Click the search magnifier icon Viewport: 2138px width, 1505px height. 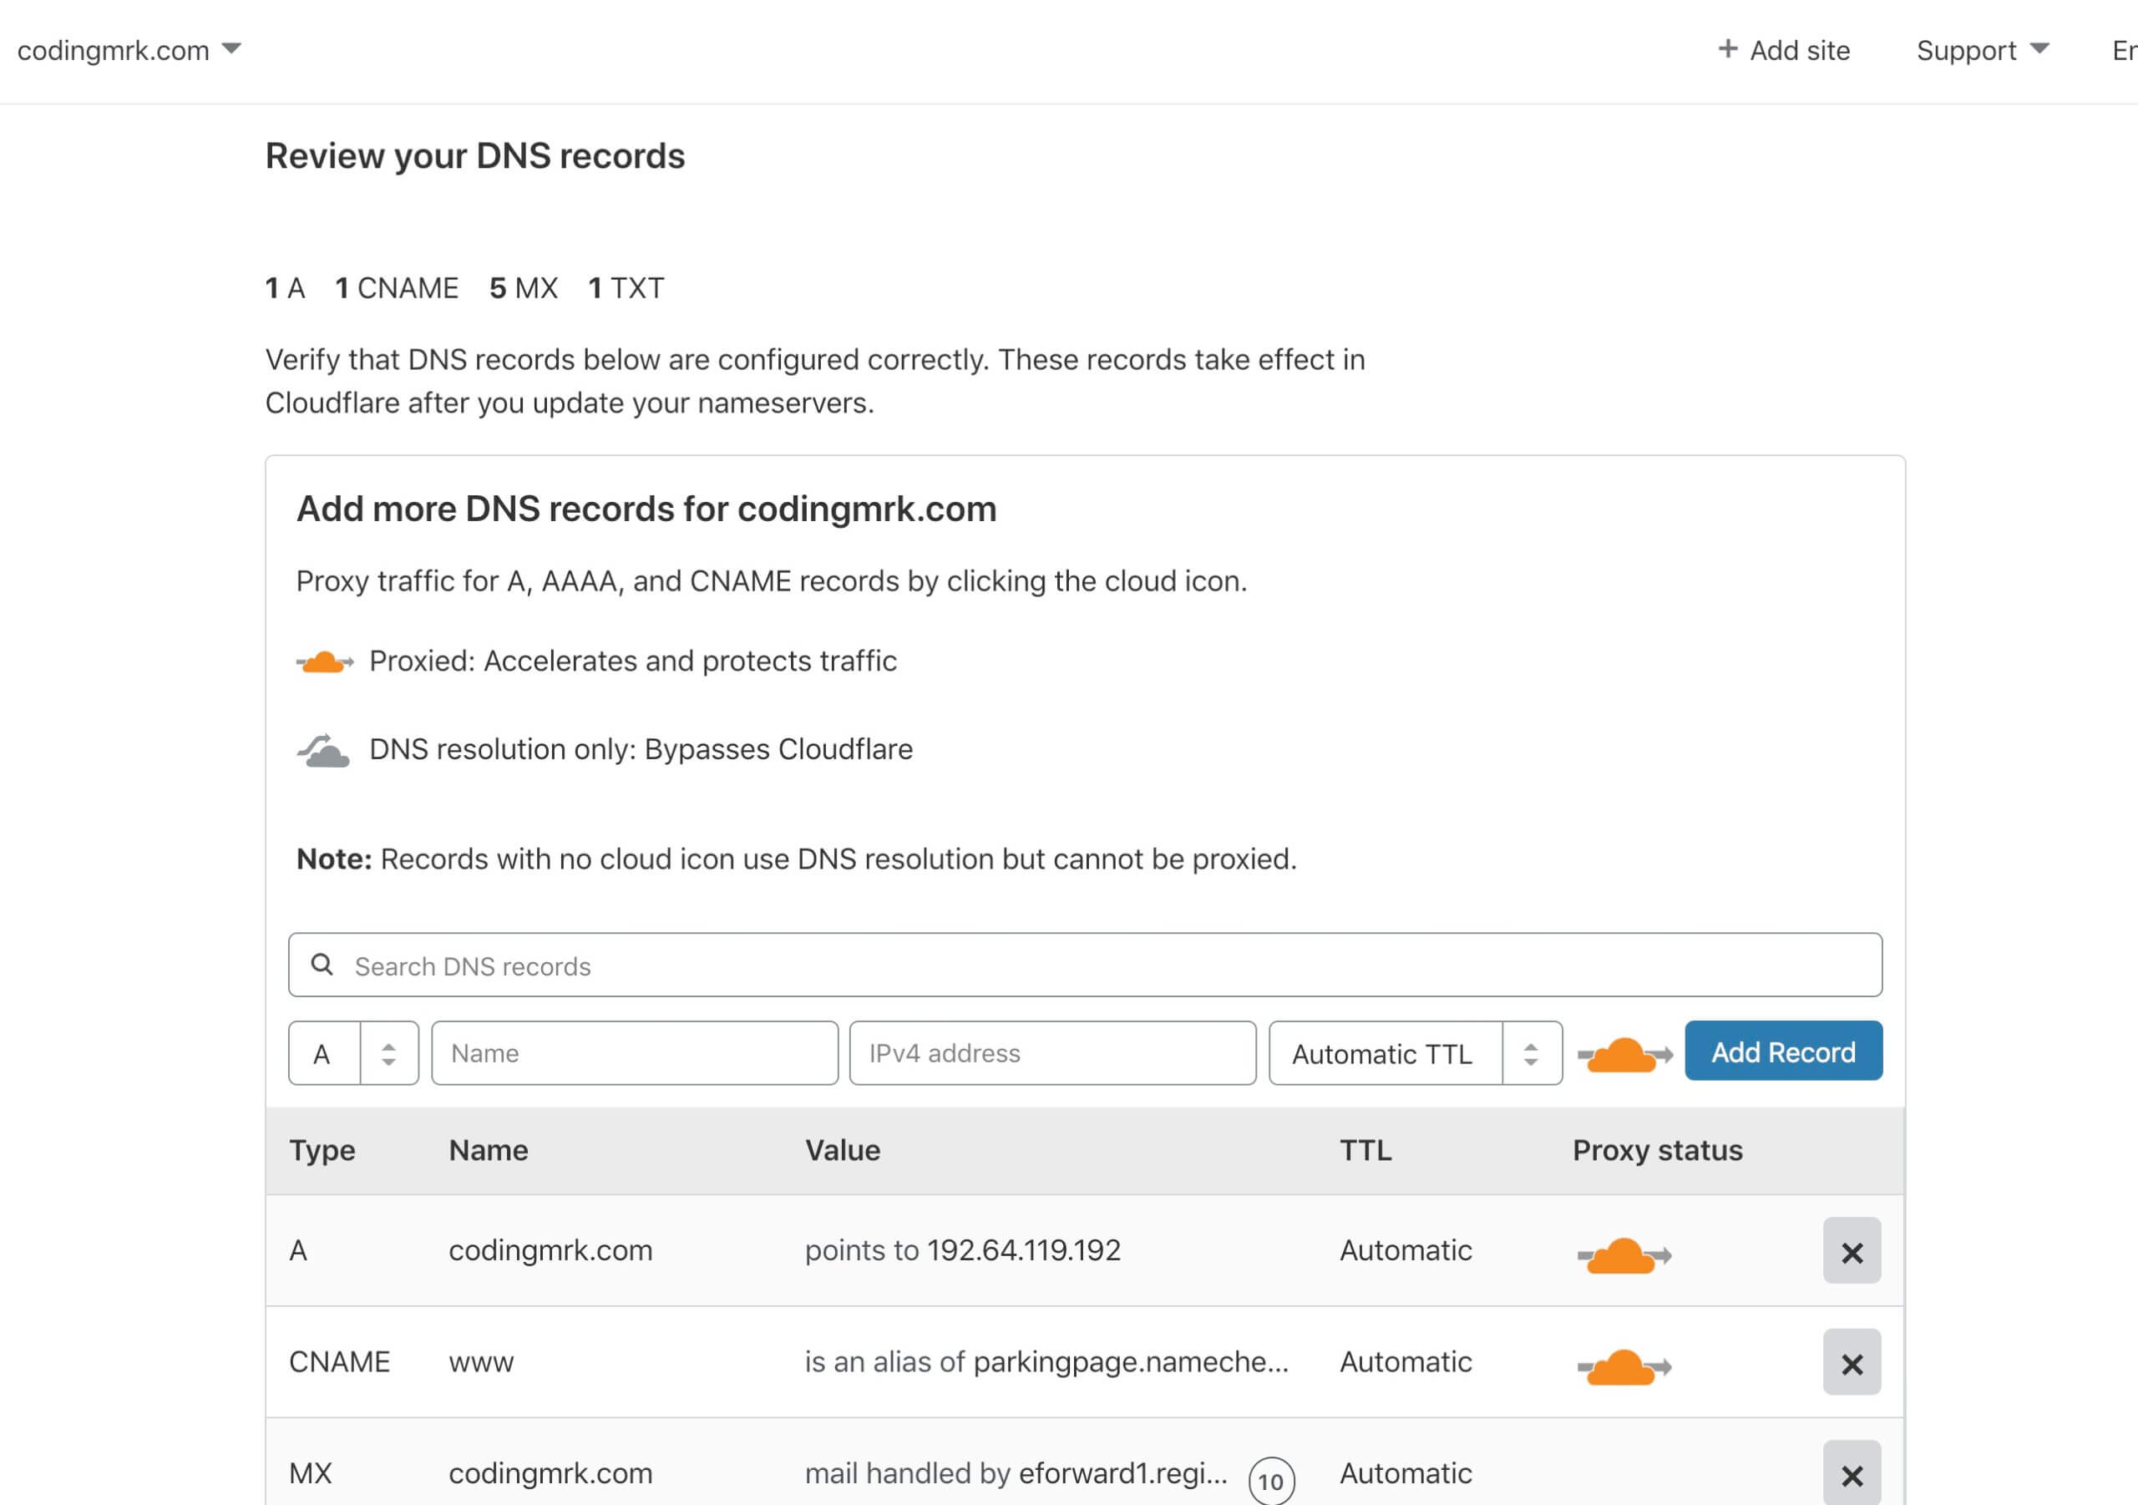[x=322, y=964]
